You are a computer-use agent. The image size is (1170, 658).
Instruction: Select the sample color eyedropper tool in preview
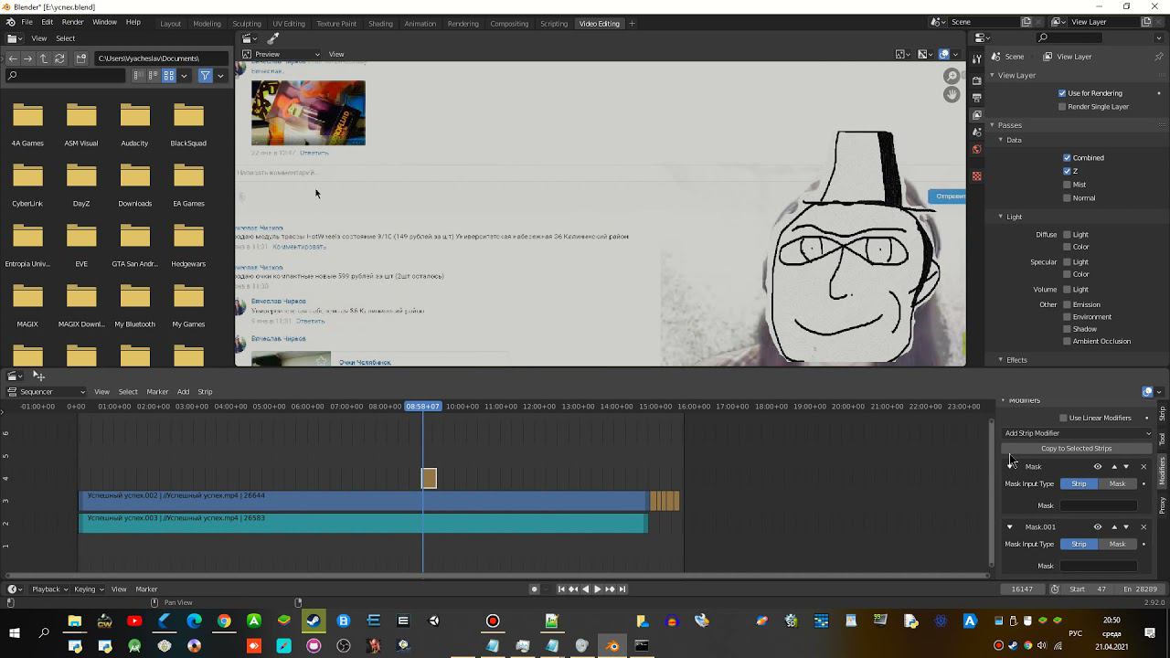pos(272,38)
